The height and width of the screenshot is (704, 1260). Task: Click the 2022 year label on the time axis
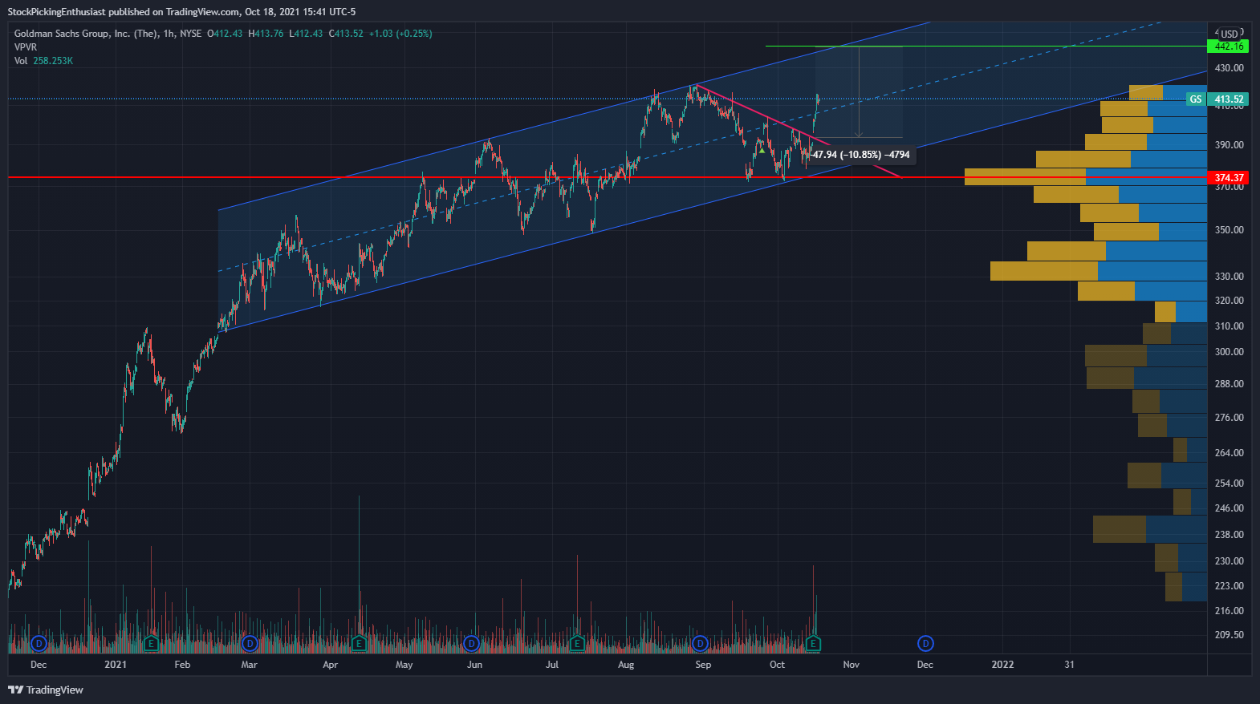click(x=1002, y=665)
